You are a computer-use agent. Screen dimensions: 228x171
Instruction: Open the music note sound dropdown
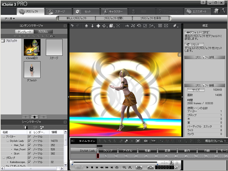130,167
